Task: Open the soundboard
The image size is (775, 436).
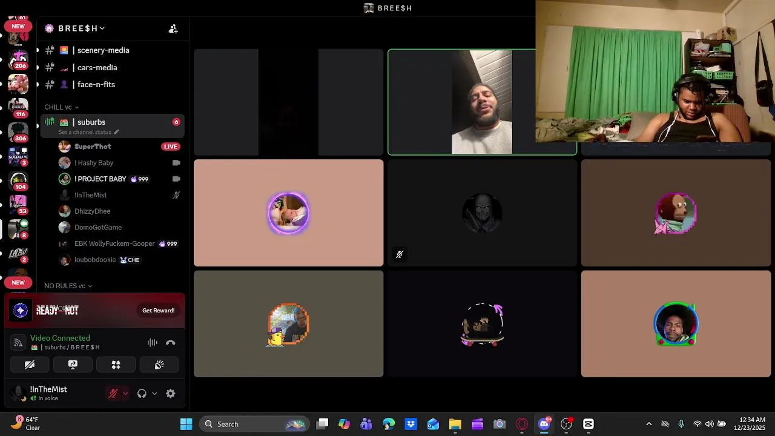Action: (x=159, y=365)
